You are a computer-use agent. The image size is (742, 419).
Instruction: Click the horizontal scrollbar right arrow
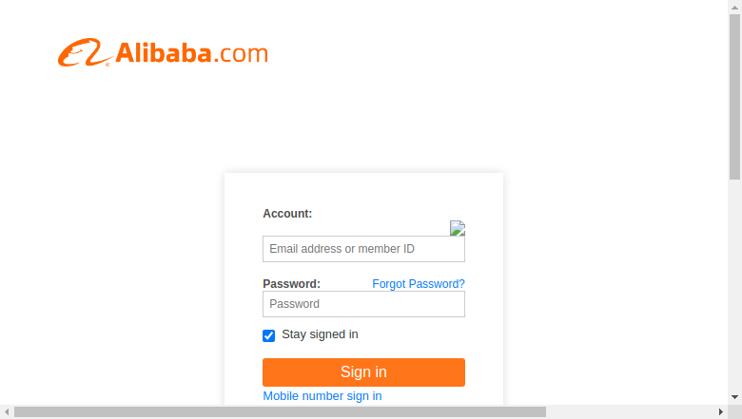pos(721,412)
